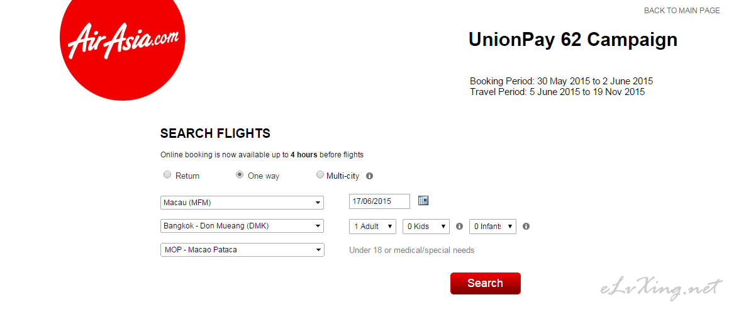Screen dimensions: 729x309
Task: Expand the 0 Kids dropdown
Action: (x=426, y=227)
